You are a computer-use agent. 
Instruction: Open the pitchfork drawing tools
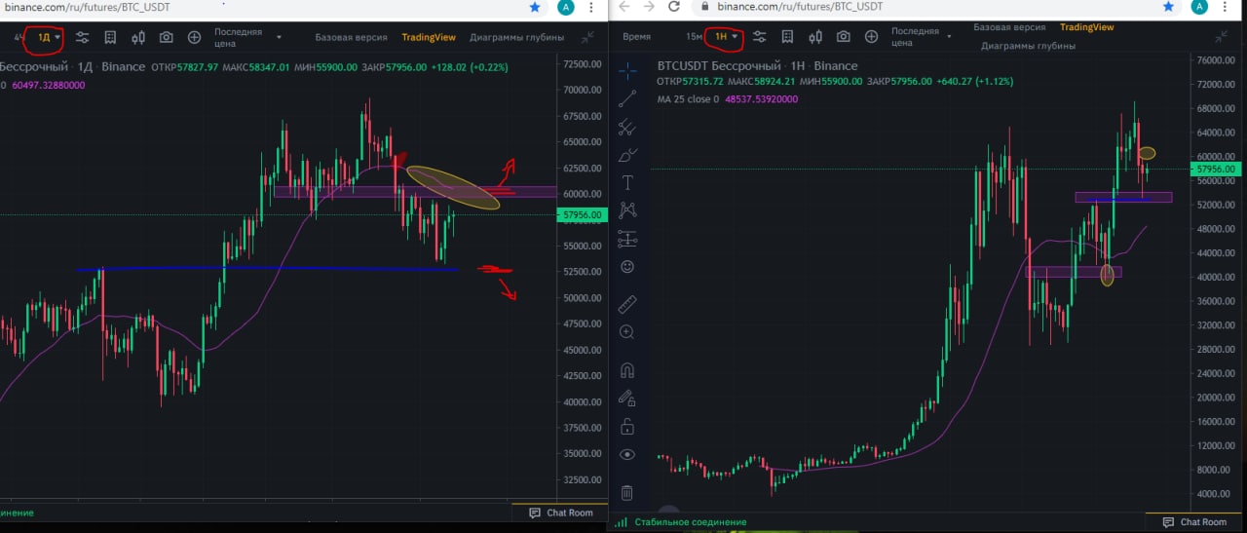click(627, 127)
